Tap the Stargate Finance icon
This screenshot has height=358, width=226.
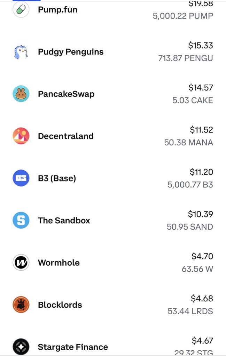[21, 347]
